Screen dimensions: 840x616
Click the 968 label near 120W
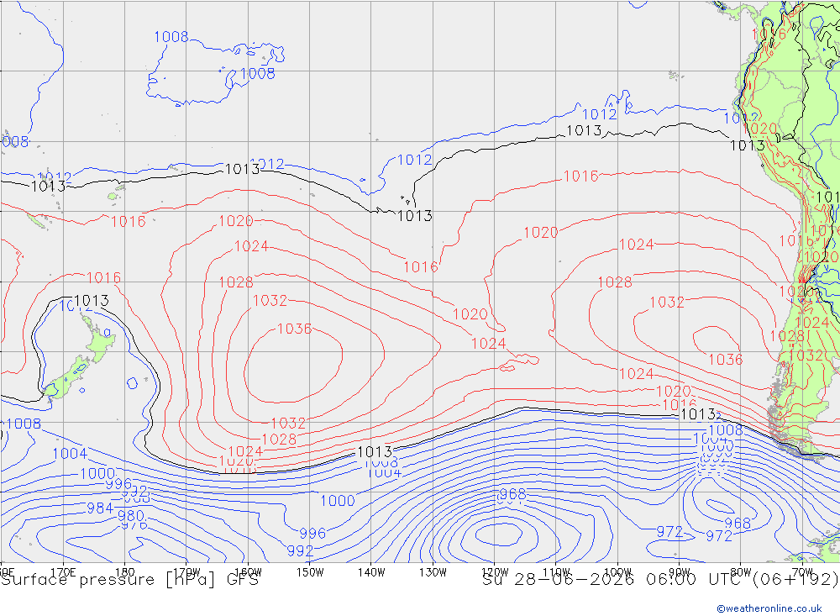tap(512, 494)
